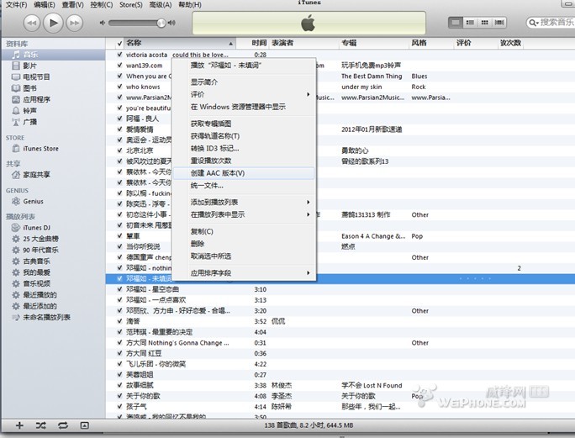This screenshot has height=438, width=575.
Task: Expand 应用排序字段 submenu
Action: tap(245, 273)
